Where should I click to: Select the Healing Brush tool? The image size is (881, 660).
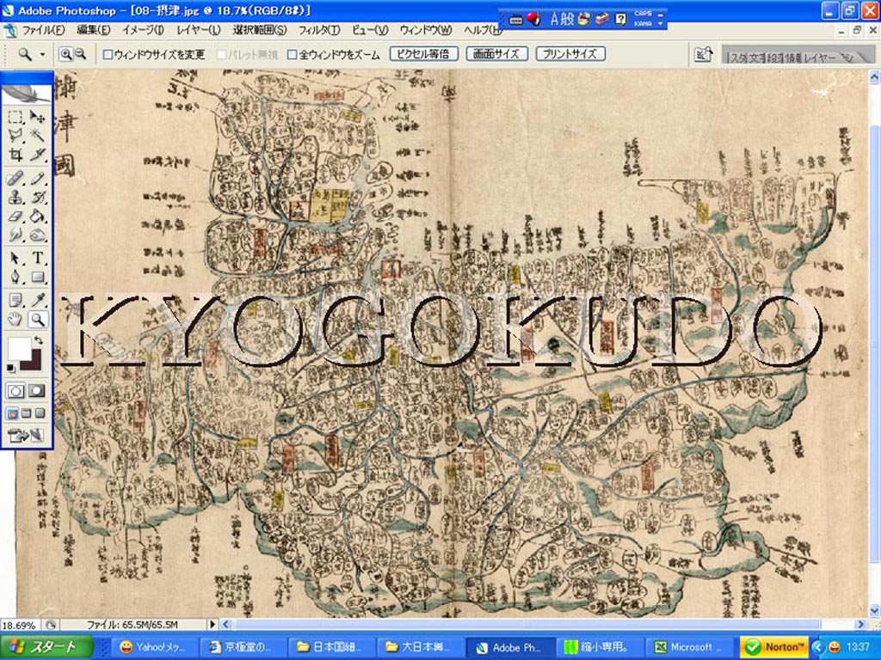click(15, 179)
